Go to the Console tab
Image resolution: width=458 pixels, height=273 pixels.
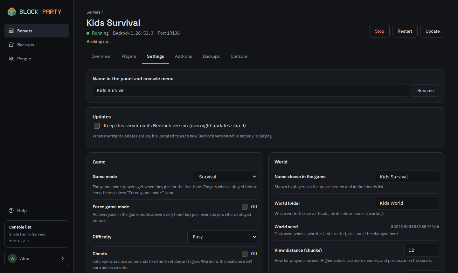pyautogui.click(x=239, y=56)
